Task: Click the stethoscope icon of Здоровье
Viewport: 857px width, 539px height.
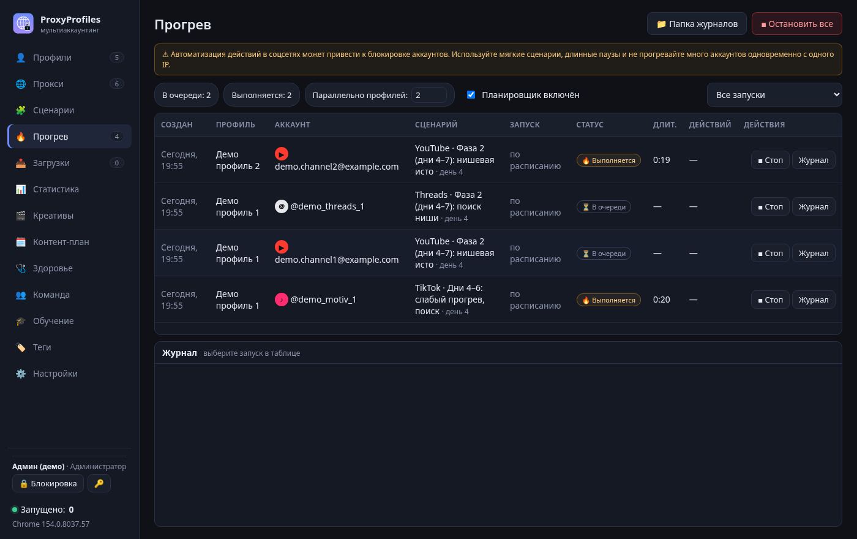Action: 21,268
